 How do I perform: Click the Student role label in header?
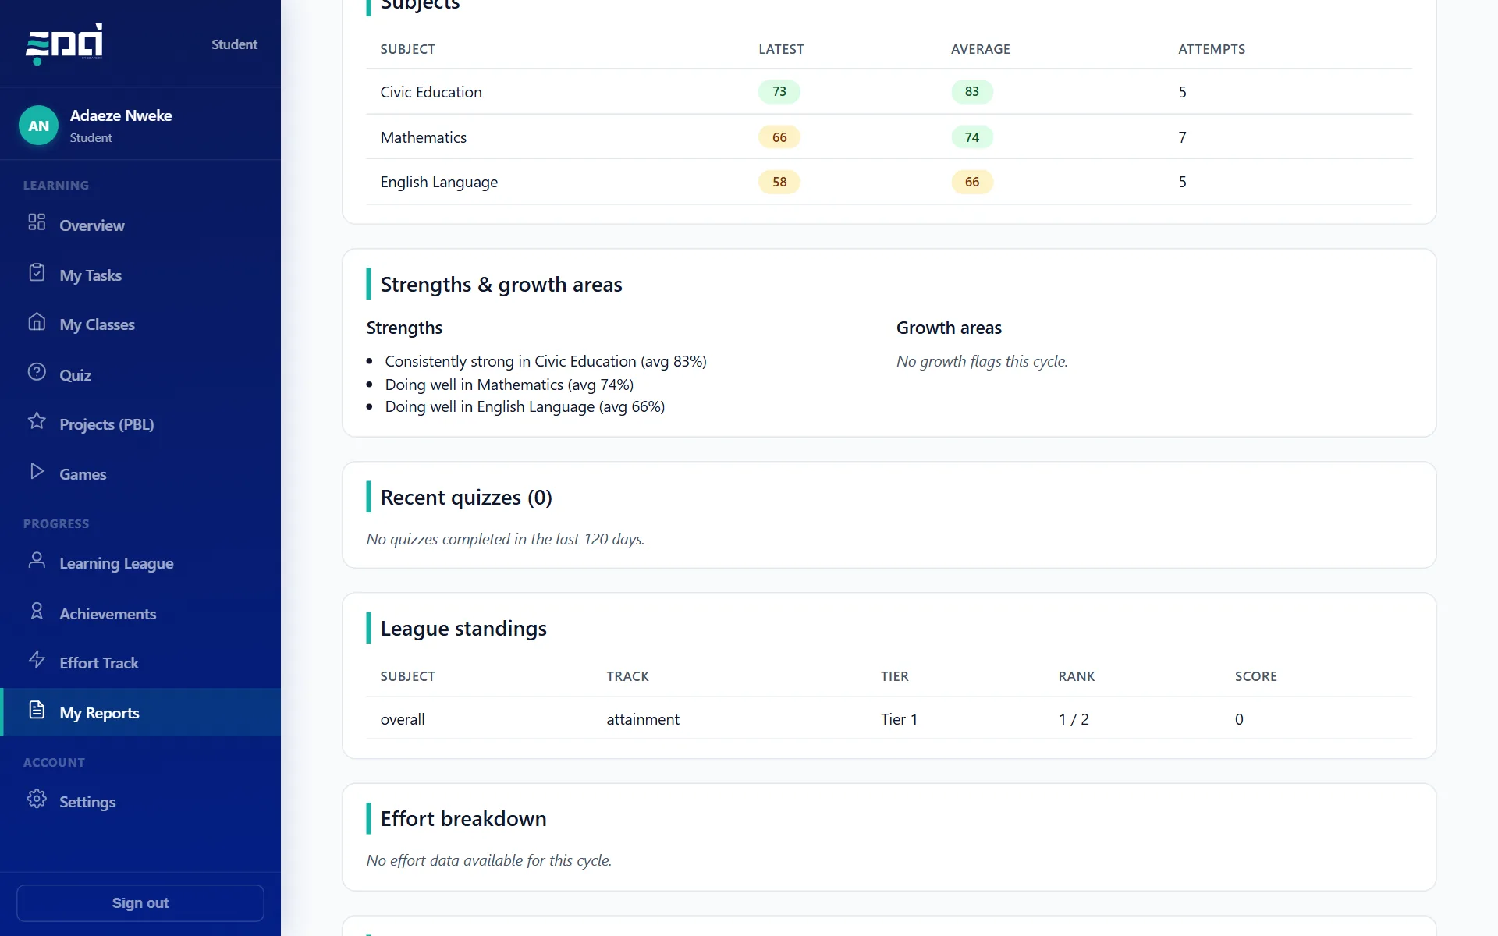pyautogui.click(x=234, y=44)
